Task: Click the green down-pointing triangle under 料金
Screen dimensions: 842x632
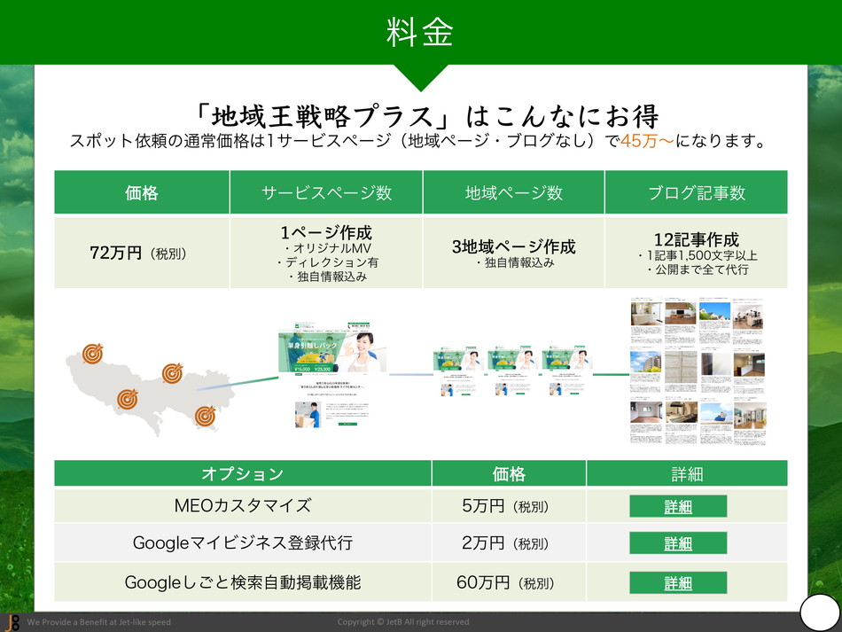Action: [x=419, y=76]
